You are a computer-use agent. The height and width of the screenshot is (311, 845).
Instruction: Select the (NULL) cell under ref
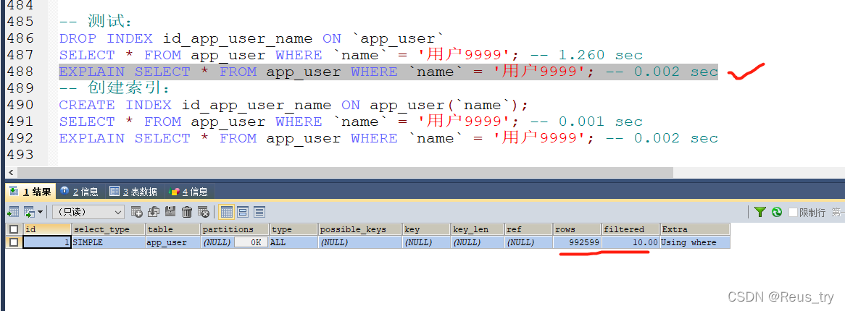click(x=528, y=242)
